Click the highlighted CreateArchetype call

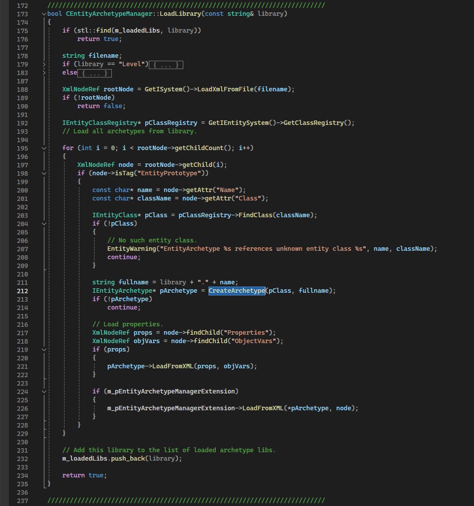(x=237, y=291)
